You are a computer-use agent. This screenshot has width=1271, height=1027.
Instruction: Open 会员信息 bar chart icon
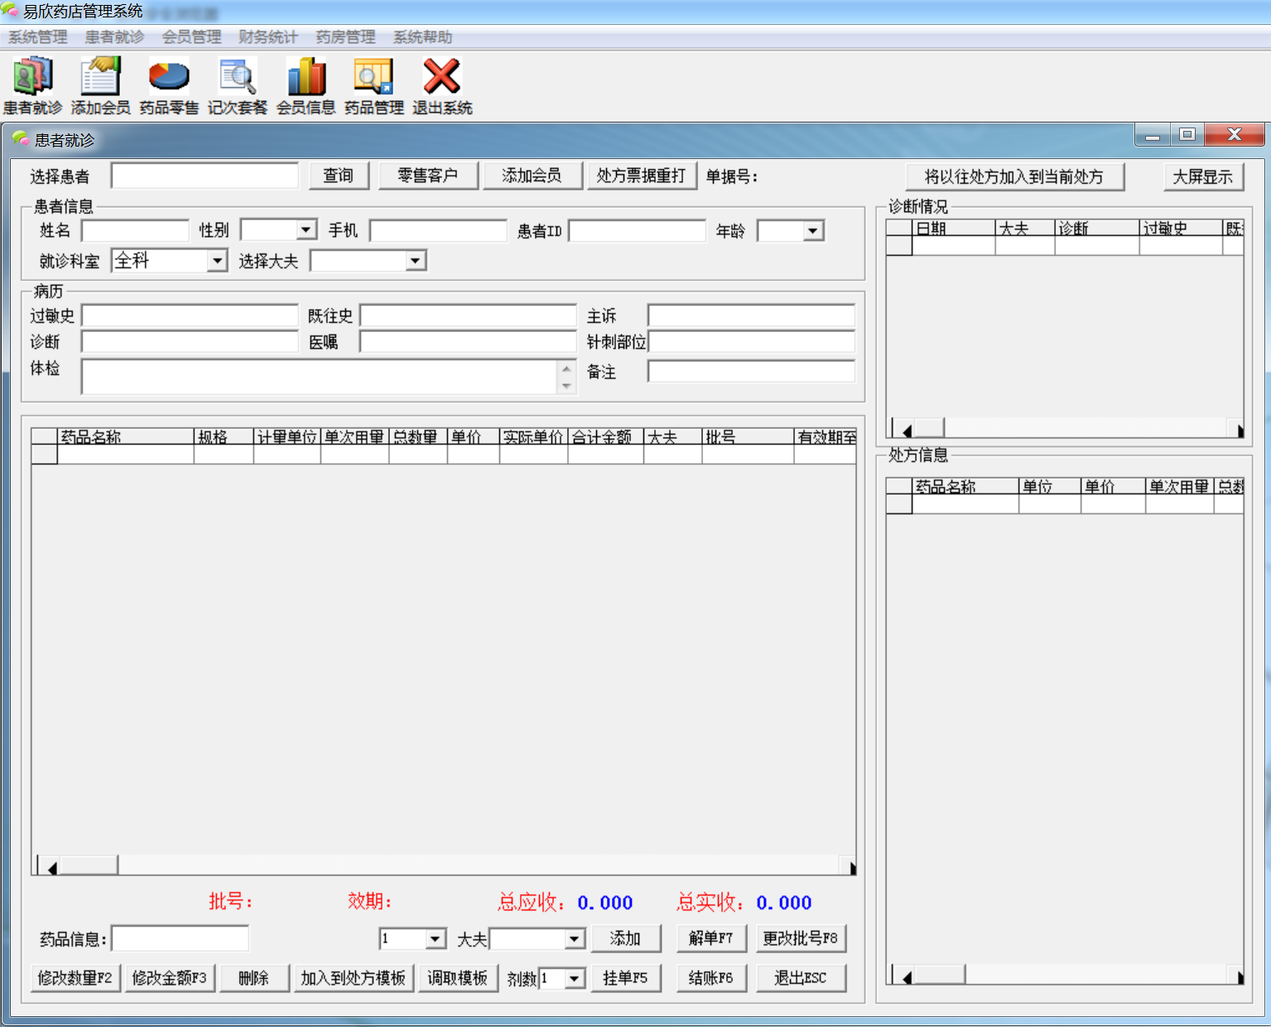pos(306,85)
